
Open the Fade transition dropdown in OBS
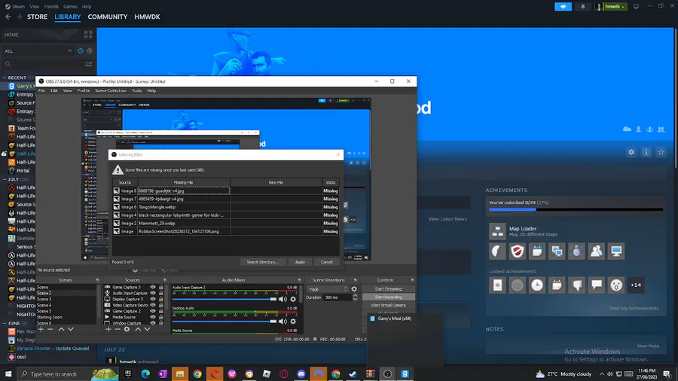tap(328, 289)
